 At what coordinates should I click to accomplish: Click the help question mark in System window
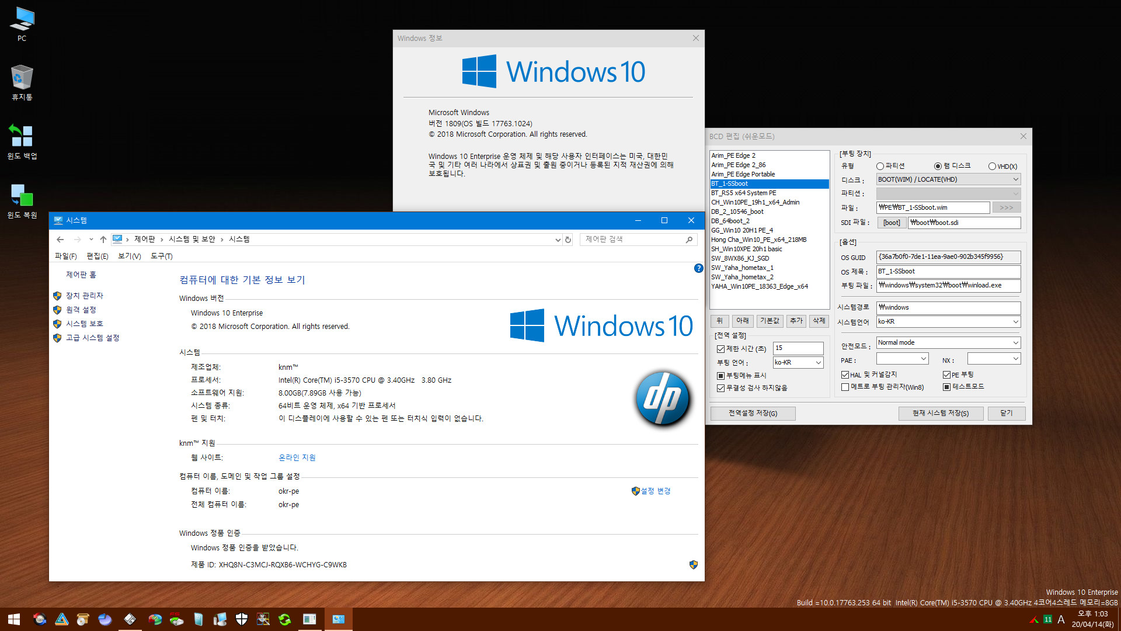click(698, 268)
